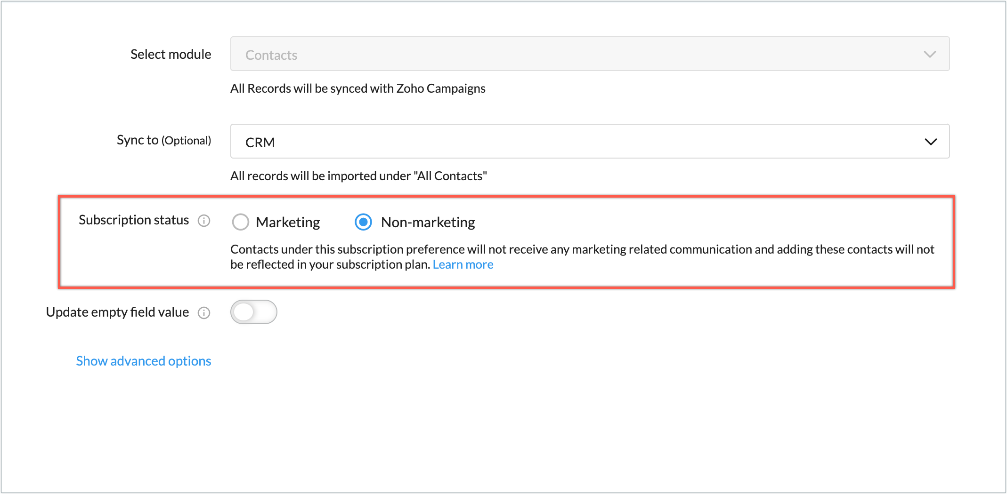Viewport: 1007px width, 494px height.
Task: Click the Zoho Campaigns sync note text
Action: point(357,88)
